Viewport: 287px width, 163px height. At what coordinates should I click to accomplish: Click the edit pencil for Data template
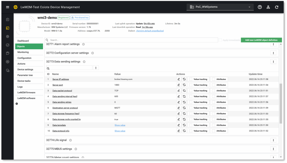(x=179, y=125)
